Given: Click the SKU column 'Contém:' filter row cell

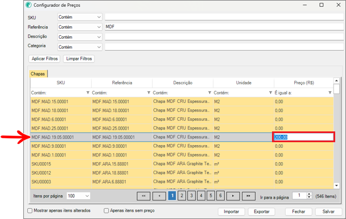Looking at the screenshot, I should click(x=61, y=93).
